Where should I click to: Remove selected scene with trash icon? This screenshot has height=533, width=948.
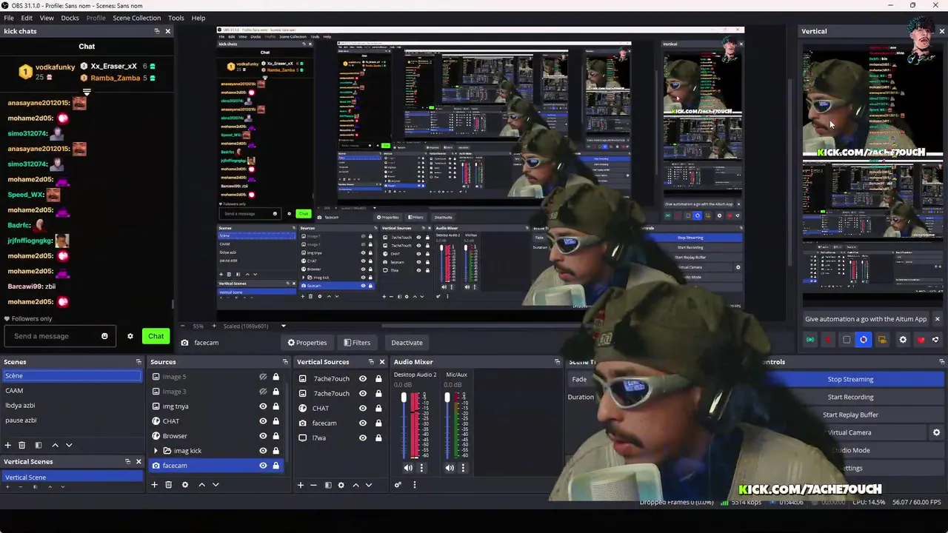tap(21, 445)
